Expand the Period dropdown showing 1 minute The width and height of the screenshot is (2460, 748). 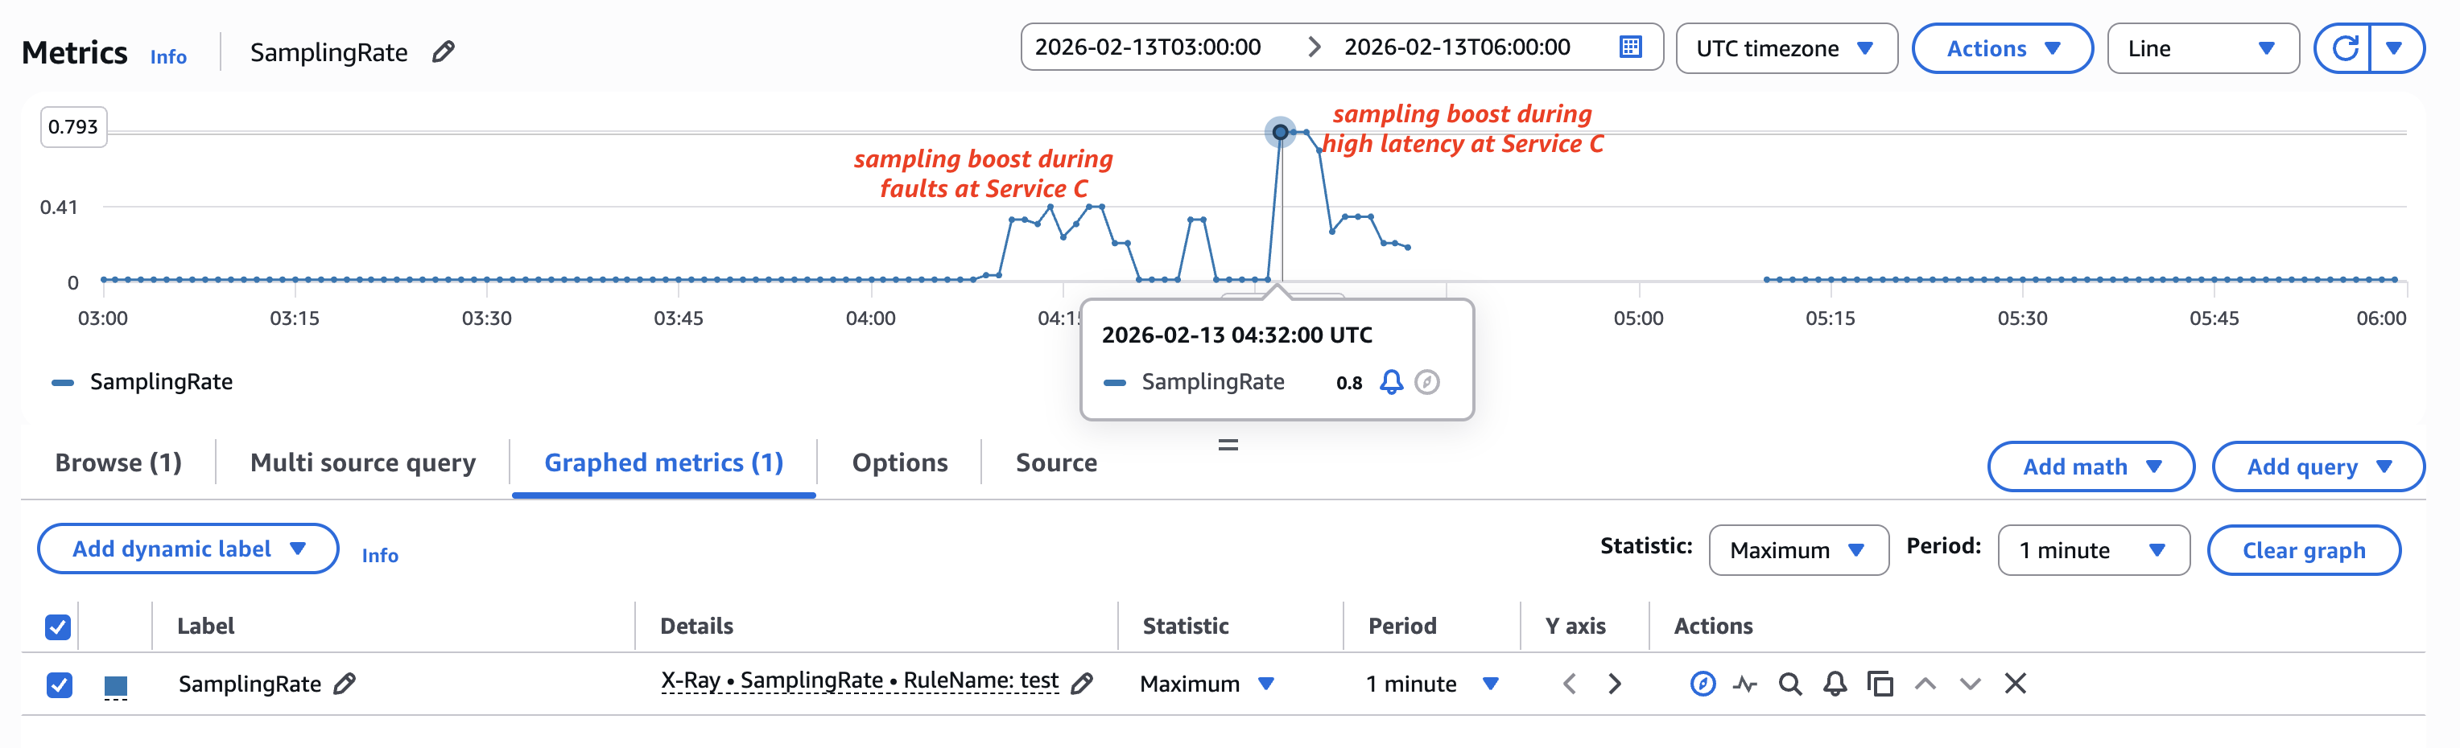2091,549
